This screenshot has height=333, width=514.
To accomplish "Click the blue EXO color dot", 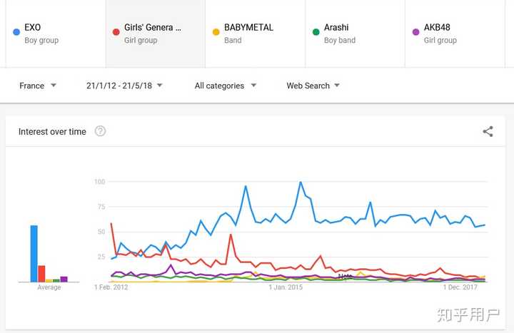I will click(x=16, y=32).
